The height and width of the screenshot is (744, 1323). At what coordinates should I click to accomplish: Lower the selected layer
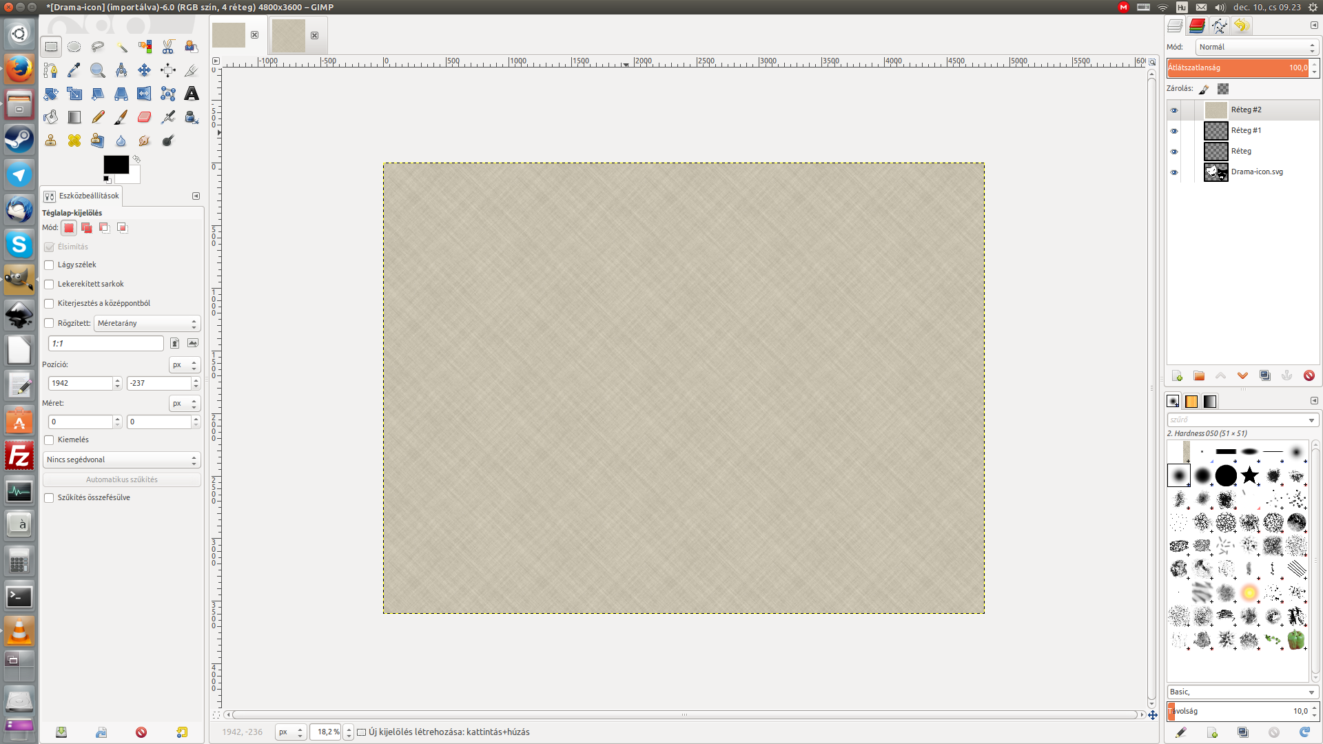(x=1243, y=375)
